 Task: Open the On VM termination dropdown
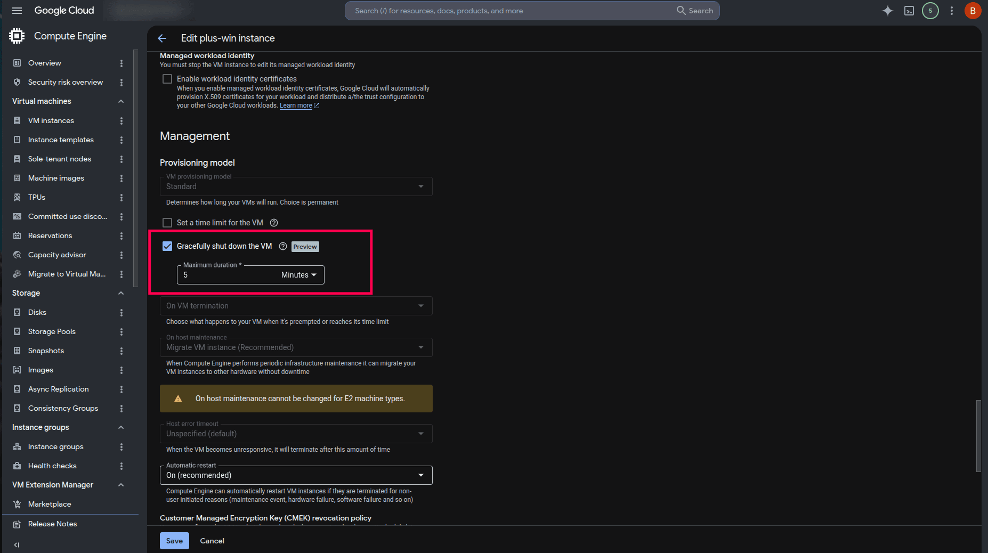(x=296, y=306)
